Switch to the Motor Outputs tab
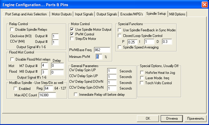209x125 pixels. pyautogui.click(x=62, y=14)
